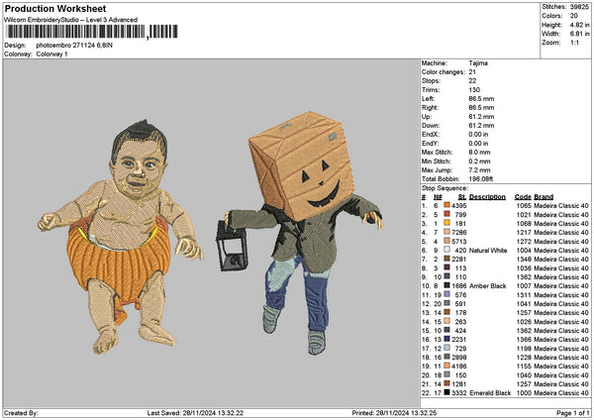Click thread code 1366 in stop 16
Viewport: 594px width, 420px height.
click(x=524, y=339)
